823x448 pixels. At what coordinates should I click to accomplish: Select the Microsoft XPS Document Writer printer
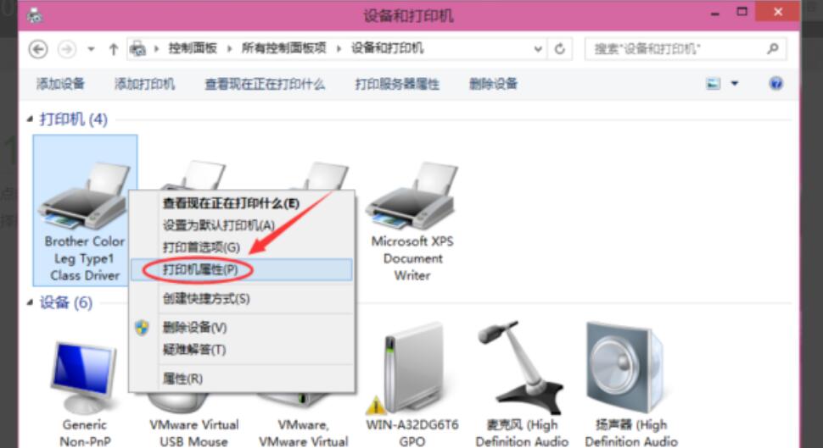(x=412, y=220)
